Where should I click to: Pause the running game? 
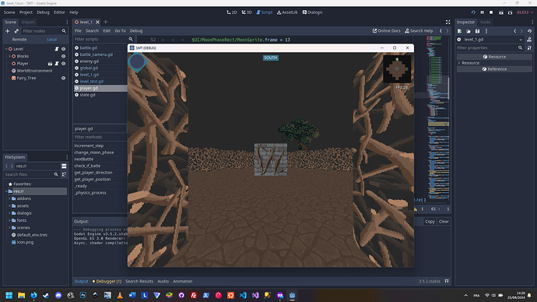click(483, 12)
